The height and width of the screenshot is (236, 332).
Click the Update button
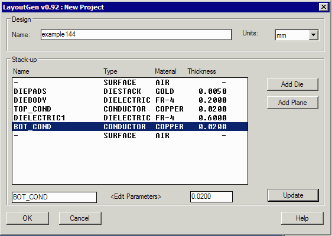tap(293, 195)
